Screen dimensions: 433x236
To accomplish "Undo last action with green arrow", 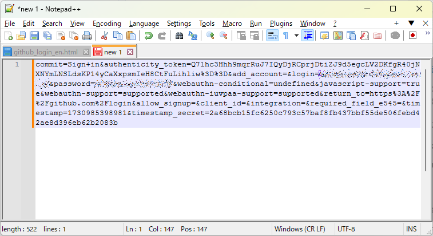I will [x=149, y=36].
